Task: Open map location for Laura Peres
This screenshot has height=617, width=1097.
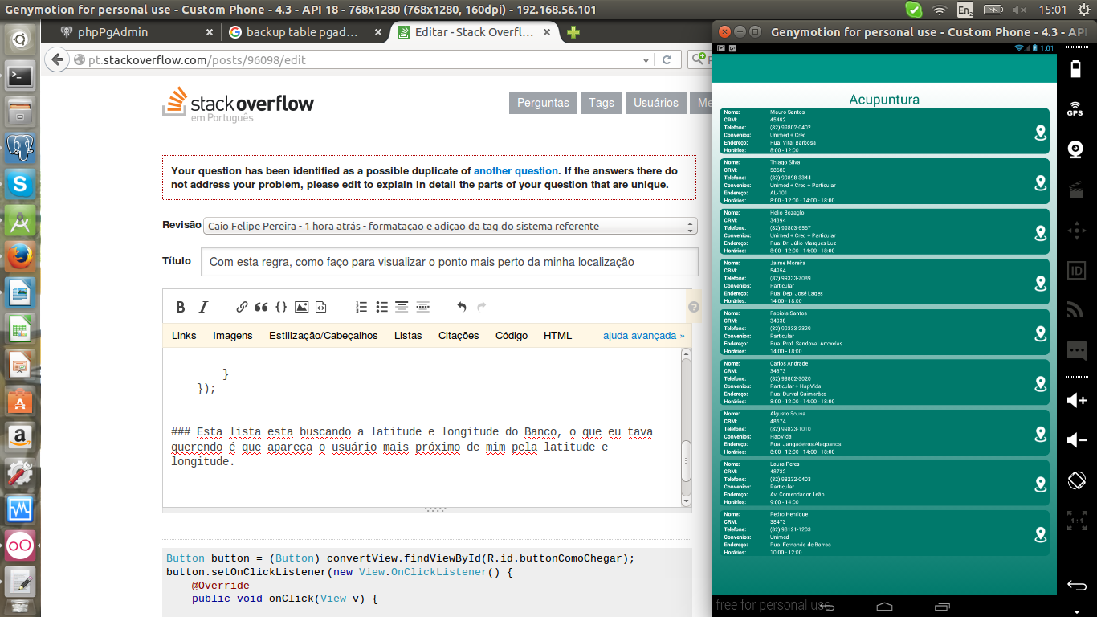Action: point(1041,484)
